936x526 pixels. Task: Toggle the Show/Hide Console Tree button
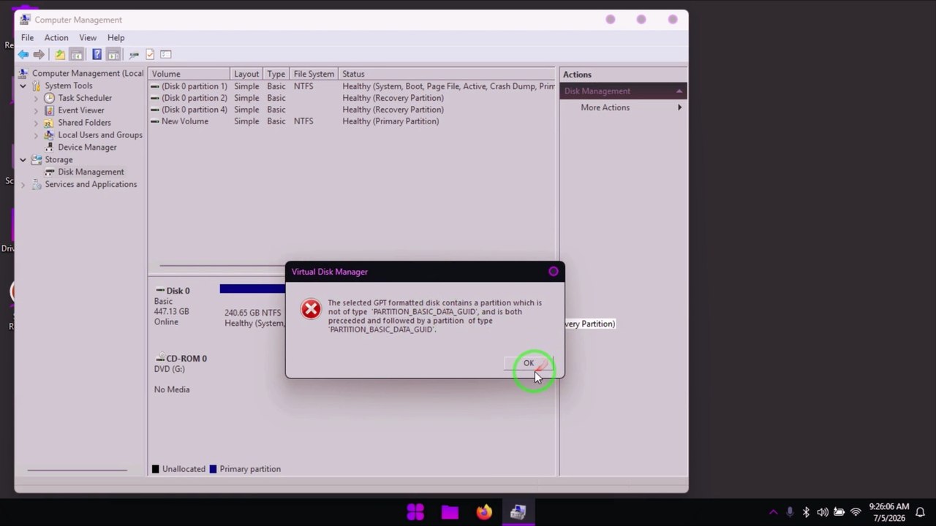[76, 54]
